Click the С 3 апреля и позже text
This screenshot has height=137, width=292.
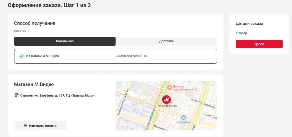tap(132, 56)
